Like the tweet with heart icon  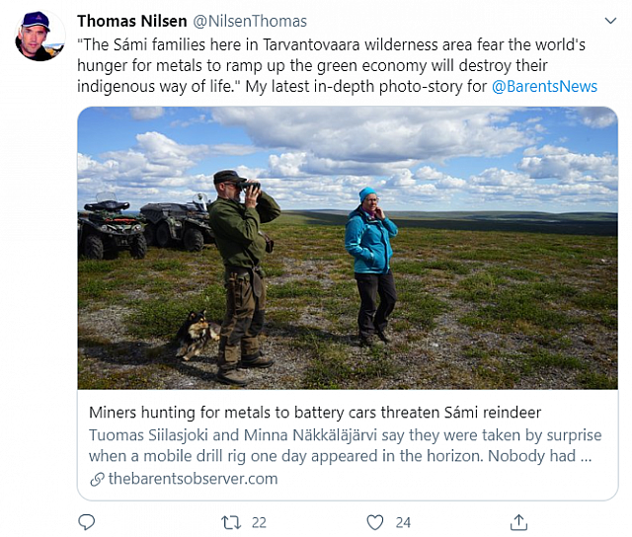(375, 522)
